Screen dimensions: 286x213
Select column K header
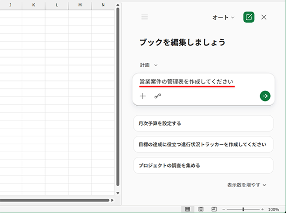pyautogui.click(x=33, y=5)
